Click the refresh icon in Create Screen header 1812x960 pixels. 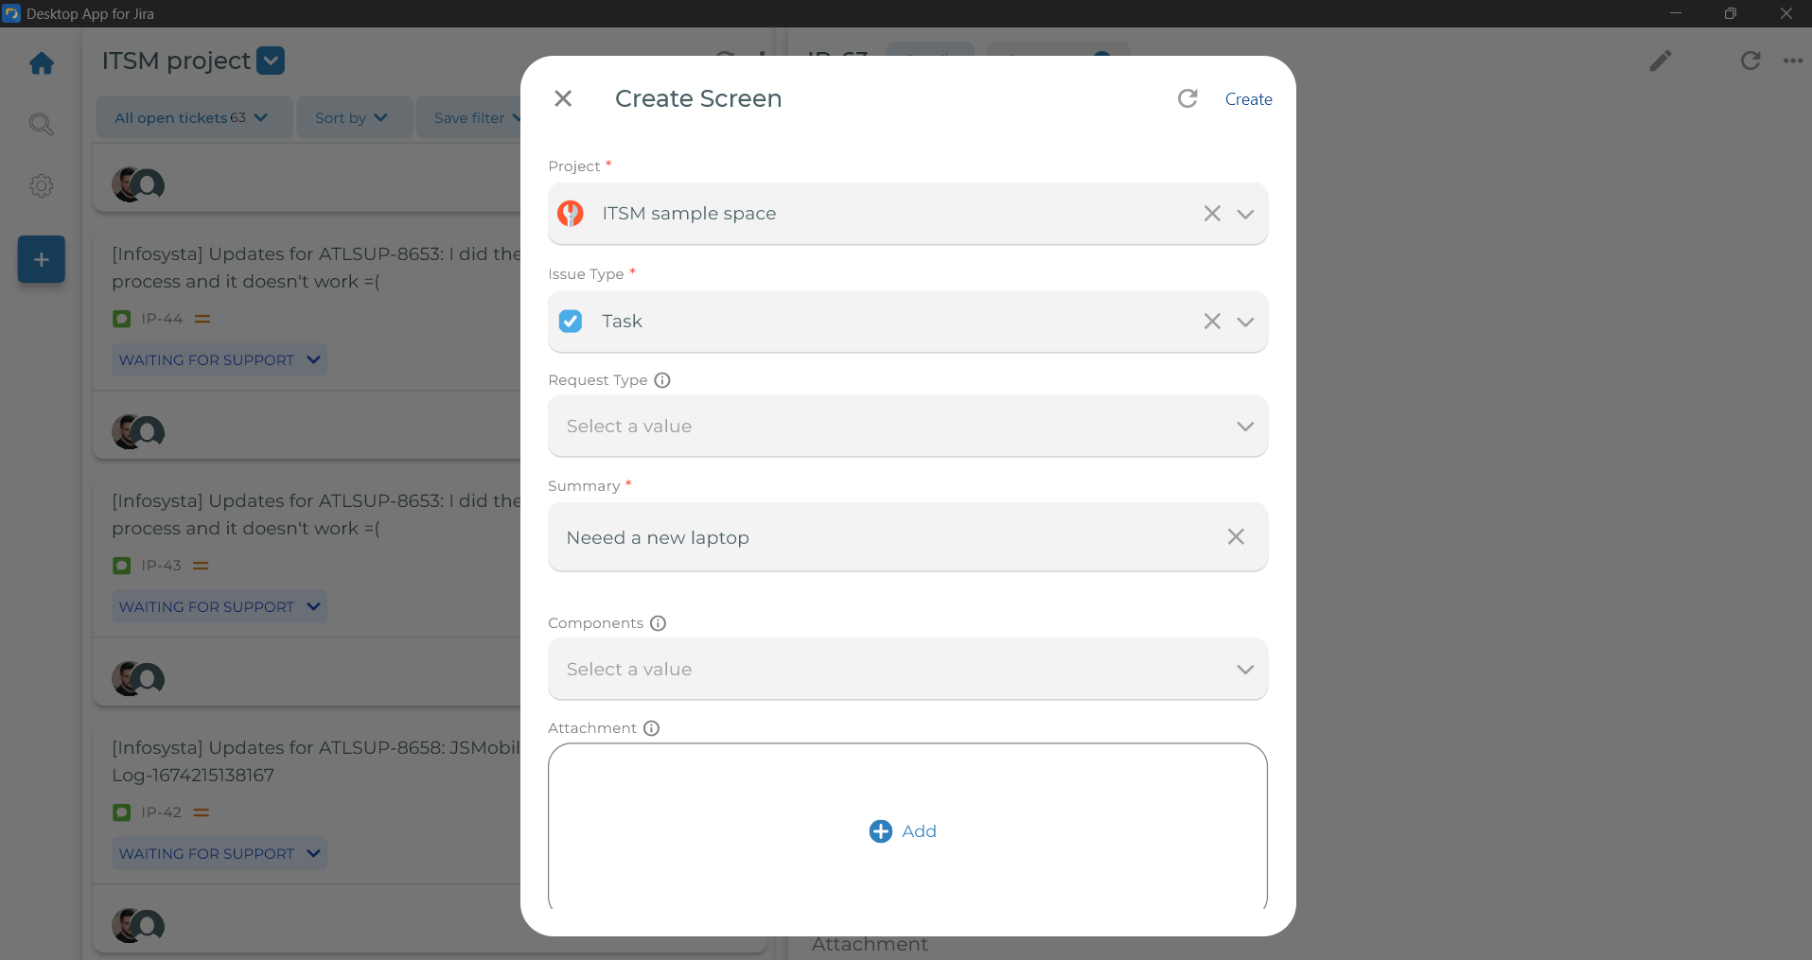click(1187, 98)
